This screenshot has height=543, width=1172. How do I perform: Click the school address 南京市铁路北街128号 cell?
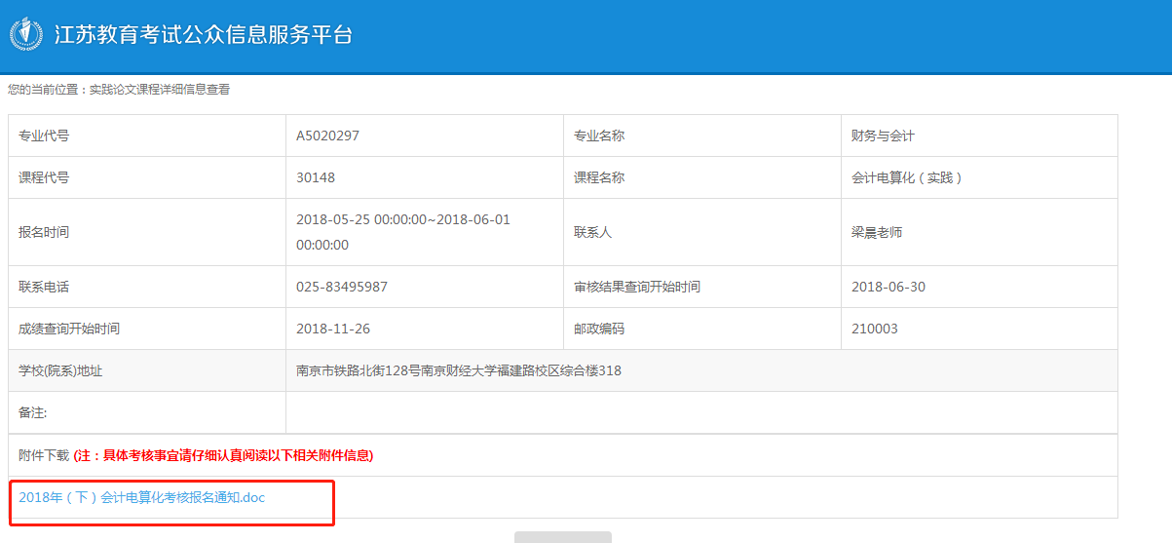pyautogui.click(x=458, y=371)
